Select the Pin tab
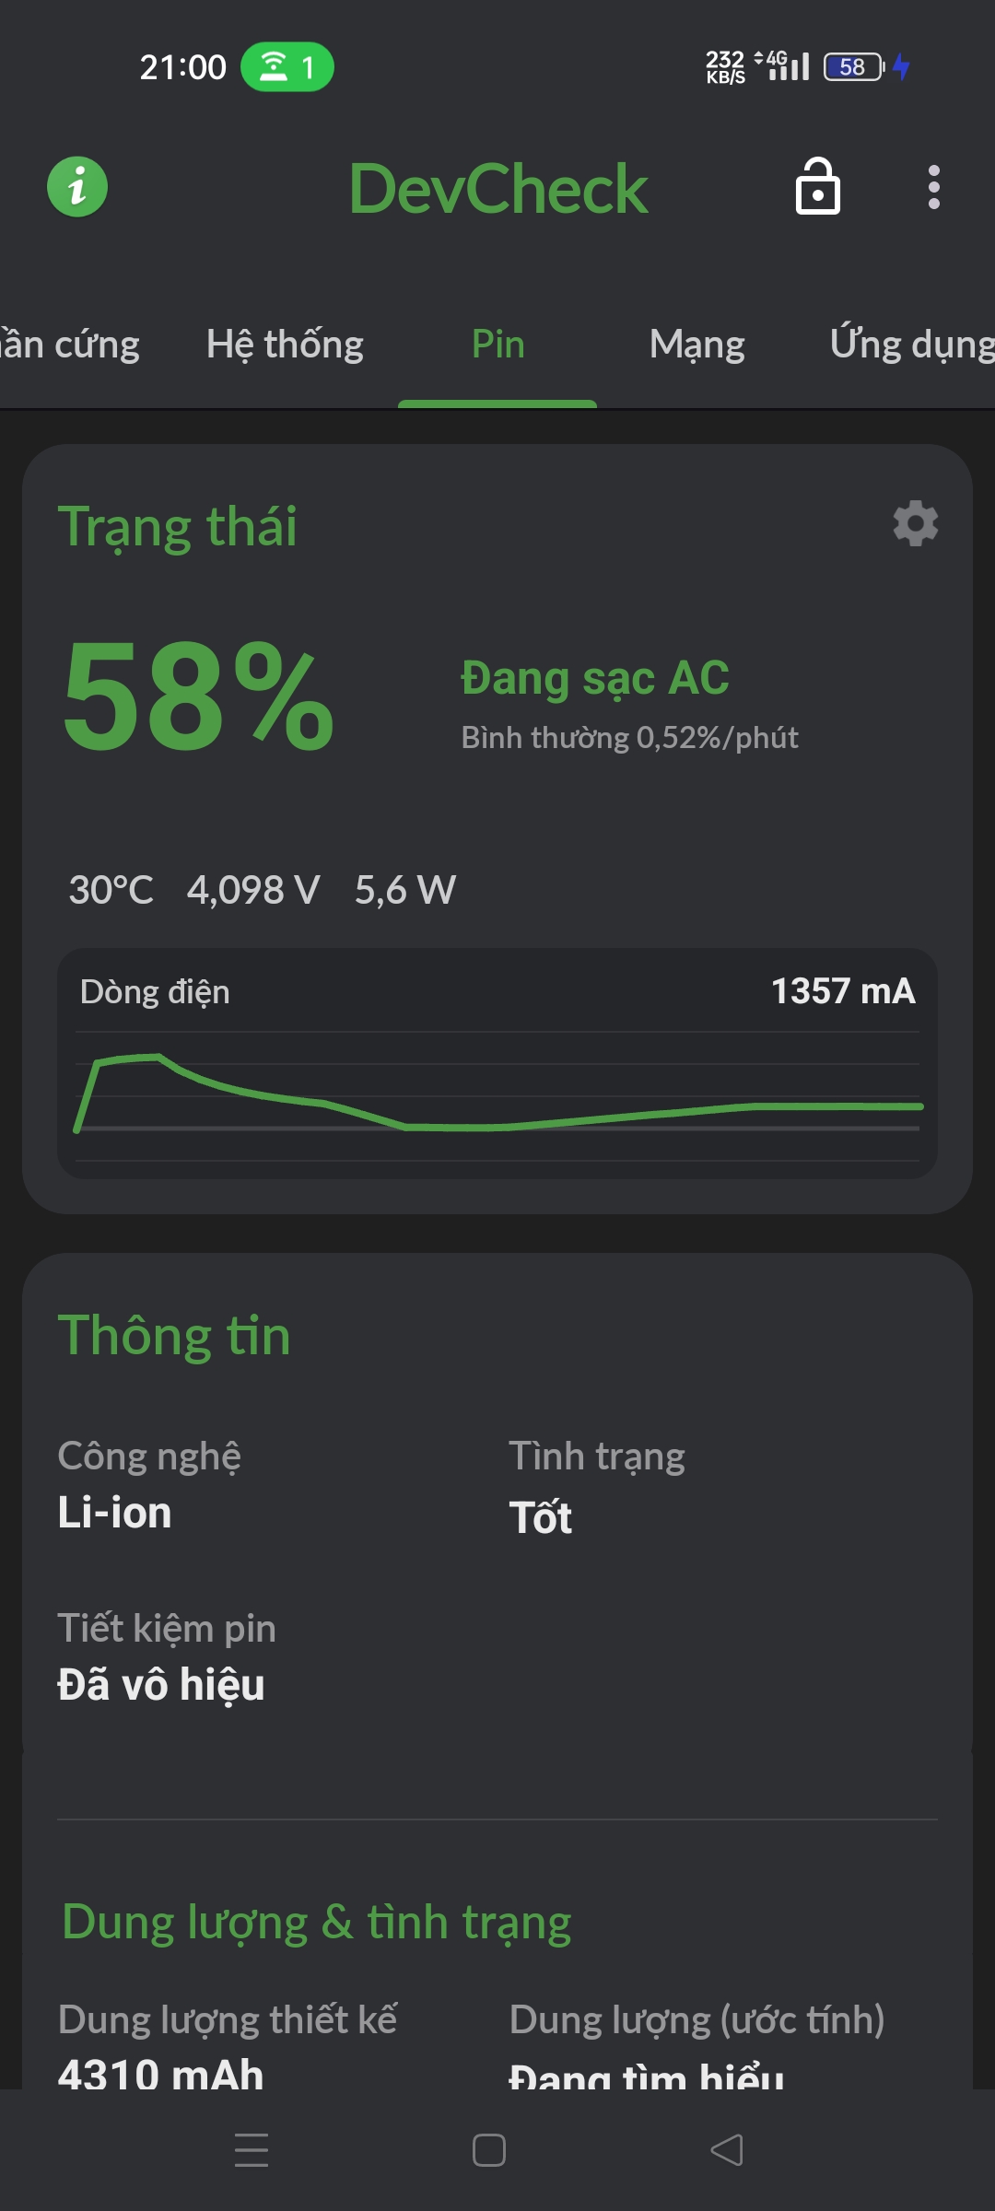This screenshot has height=2211, width=995. 497,345
